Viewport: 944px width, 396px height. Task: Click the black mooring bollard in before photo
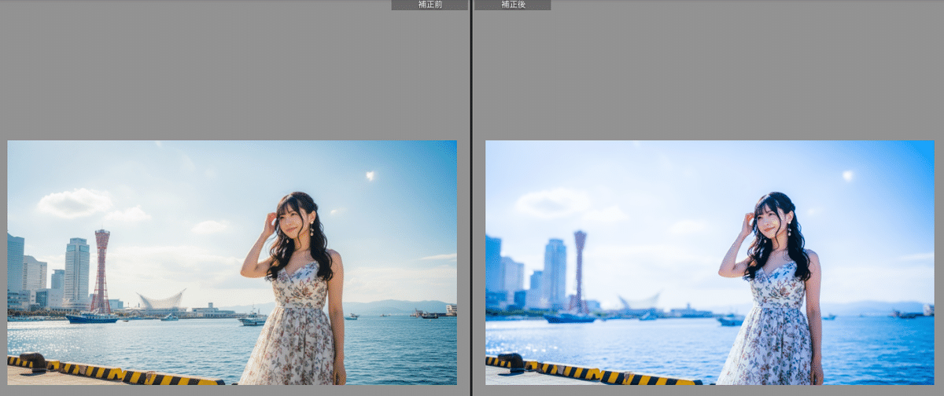coord(32,361)
